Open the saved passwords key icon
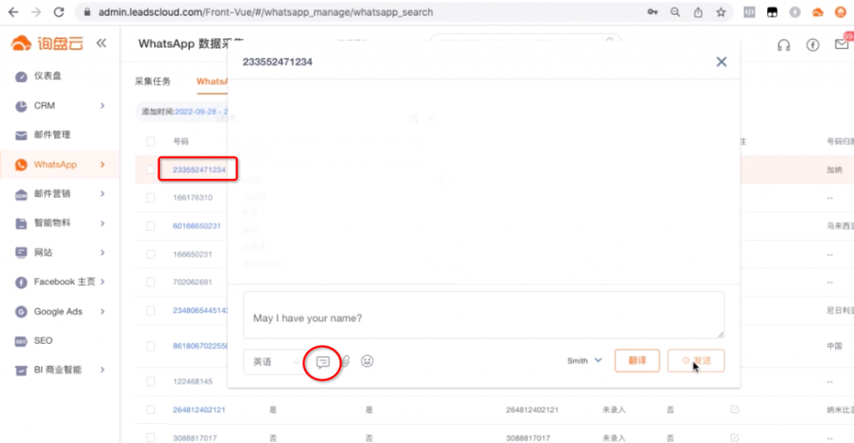This screenshot has width=854, height=443. (652, 12)
